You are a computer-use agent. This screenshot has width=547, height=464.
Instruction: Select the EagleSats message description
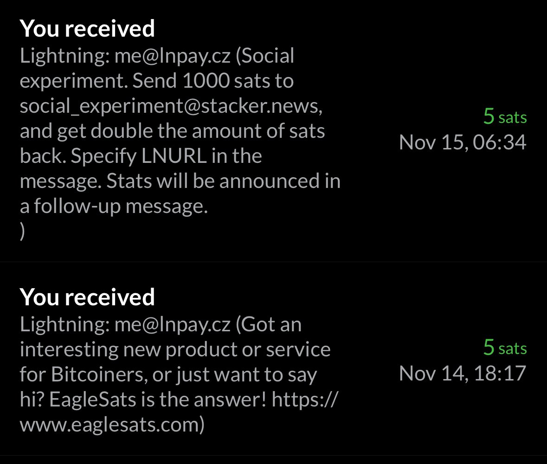[179, 374]
